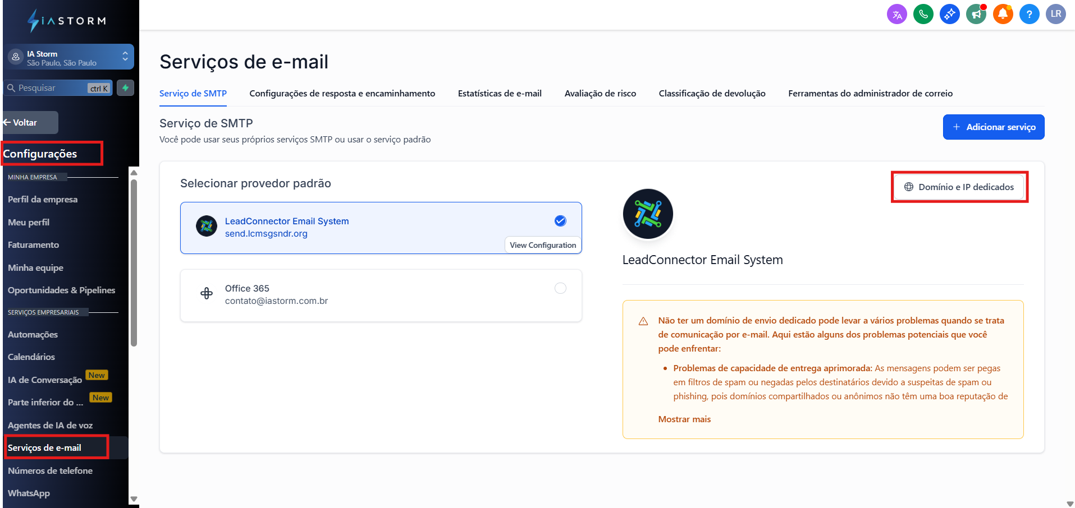
Task: Click the Adicionar serviço button
Action: 993,127
